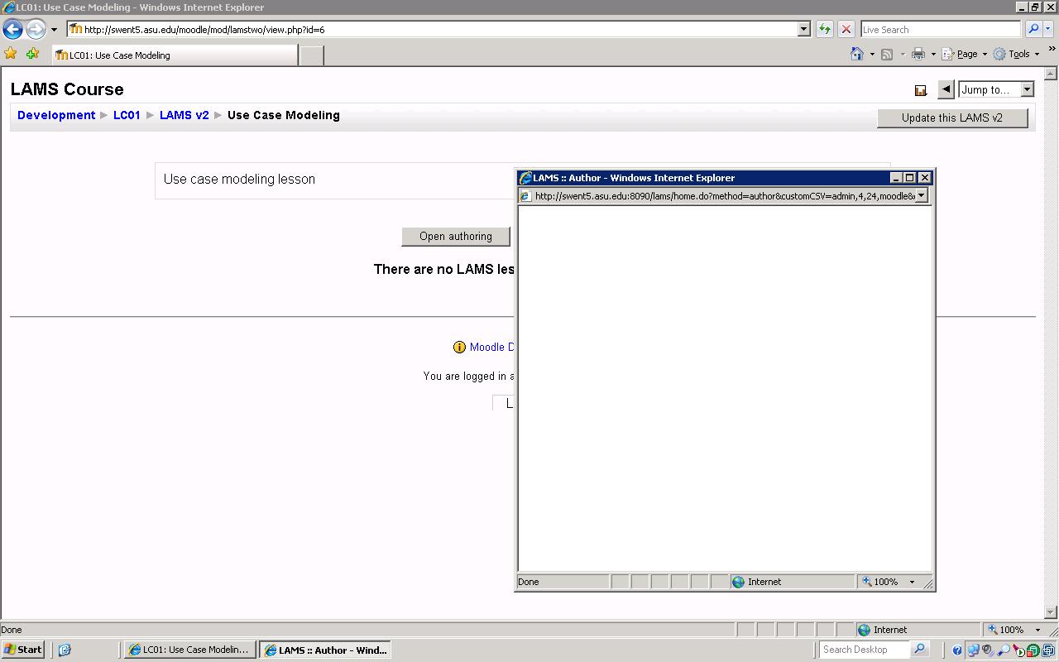Click the browser Back arrow button

coord(12,29)
